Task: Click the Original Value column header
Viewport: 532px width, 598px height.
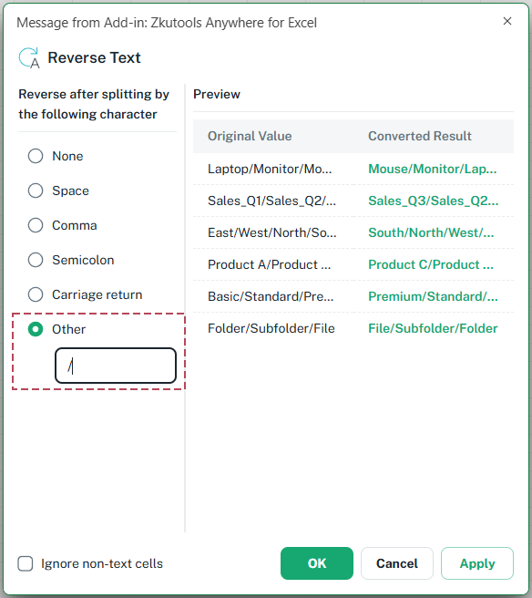Action: pos(250,136)
